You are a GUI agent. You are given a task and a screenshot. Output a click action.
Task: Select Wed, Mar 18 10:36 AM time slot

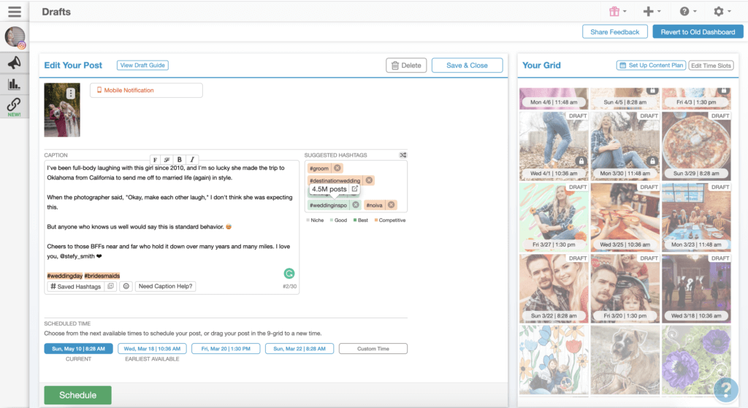coord(152,348)
